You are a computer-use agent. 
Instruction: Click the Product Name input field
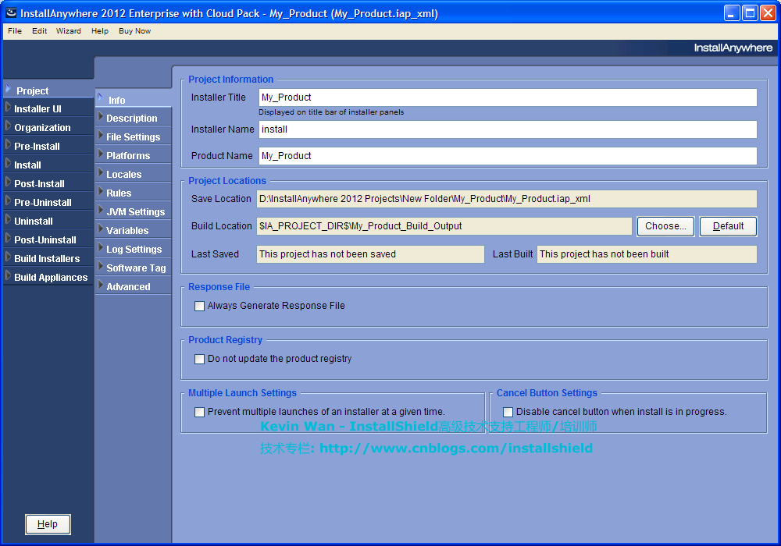tap(508, 156)
